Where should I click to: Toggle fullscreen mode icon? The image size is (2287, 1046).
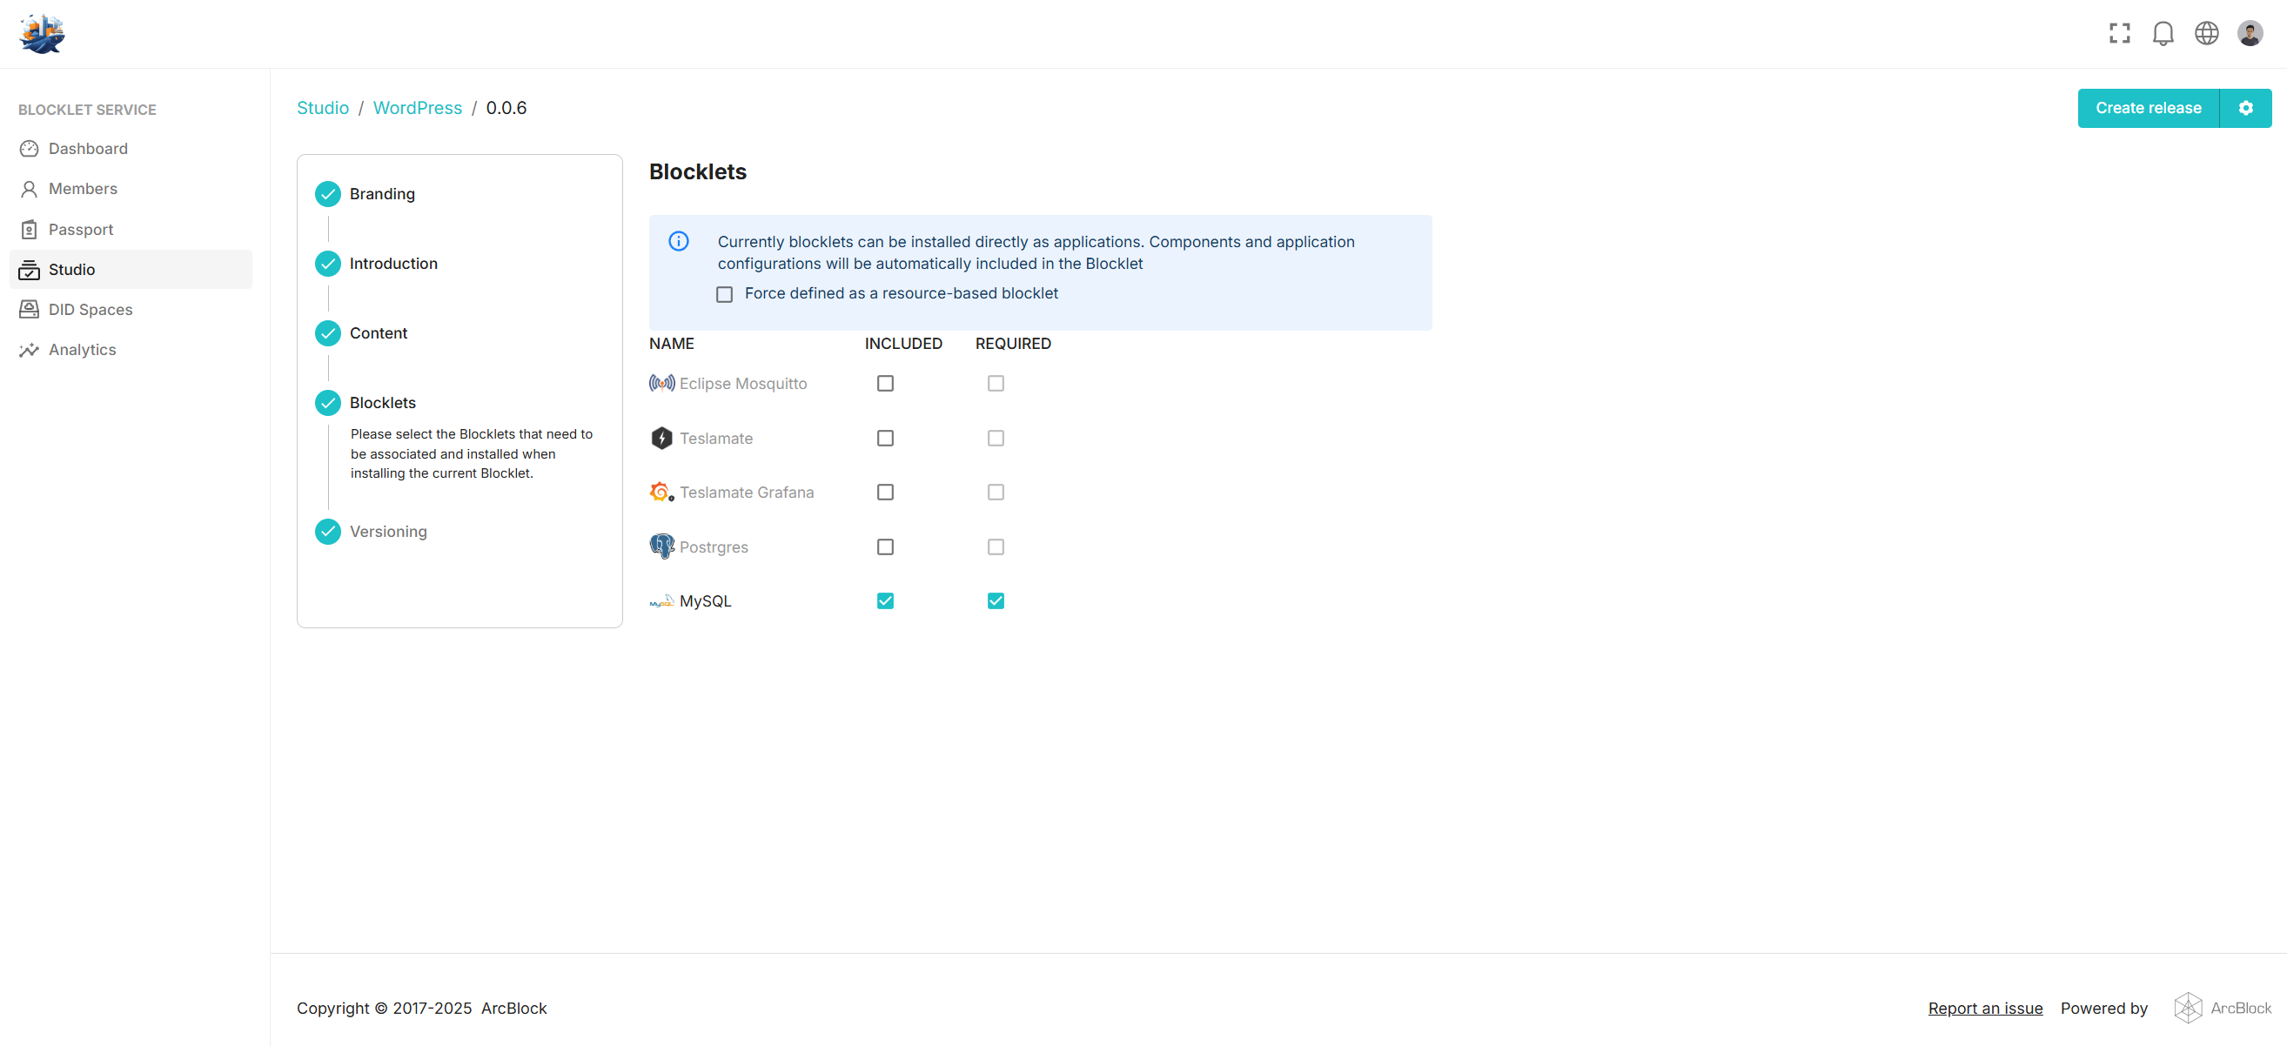(x=2119, y=34)
